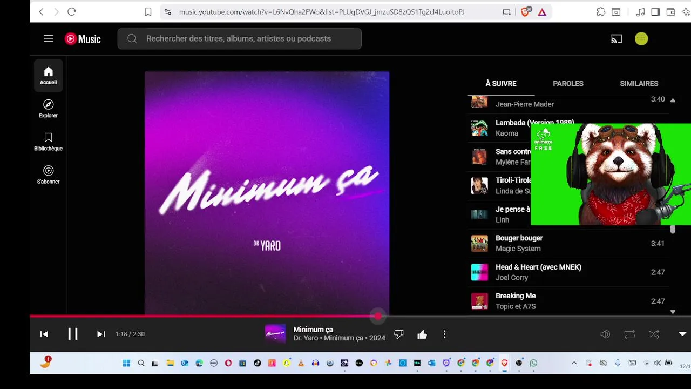Click the Dr. Yaro artist link in player bar
691x389 pixels.
click(x=306, y=338)
